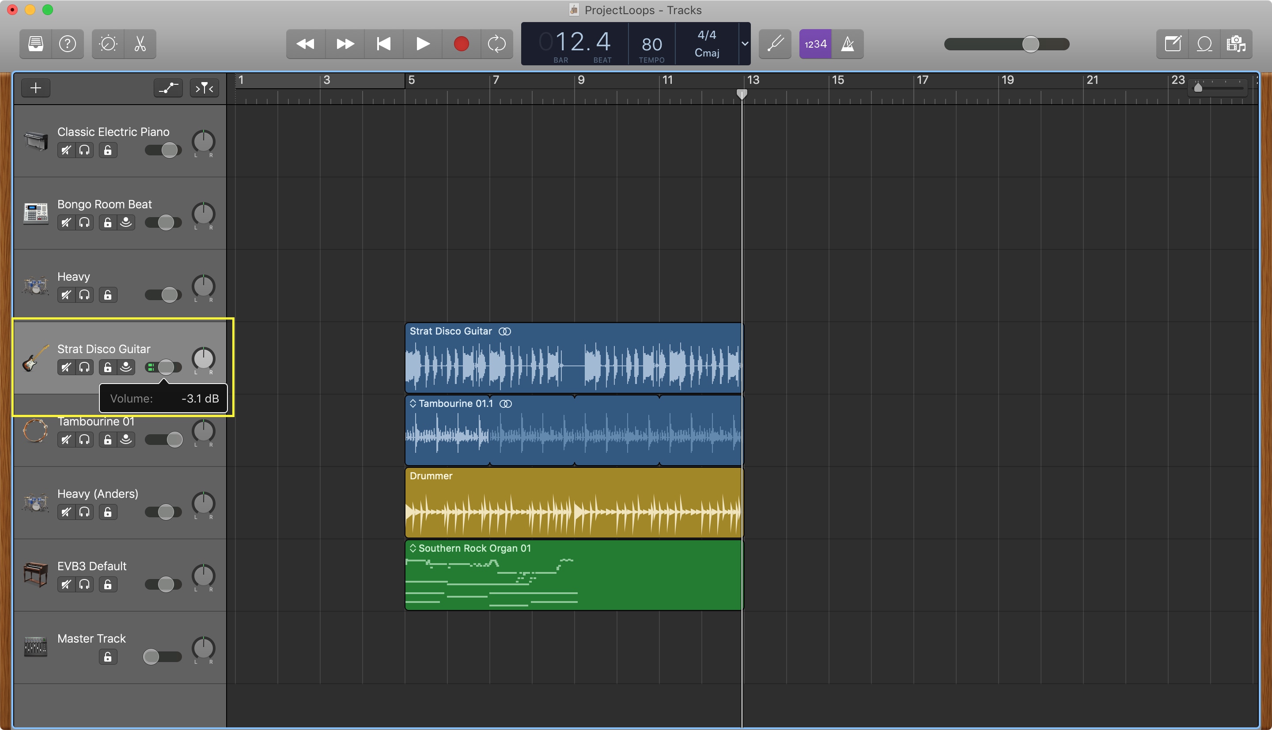Adjust the master volume slider
Image resolution: width=1272 pixels, height=730 pixels.
(x=1007, y=44)
